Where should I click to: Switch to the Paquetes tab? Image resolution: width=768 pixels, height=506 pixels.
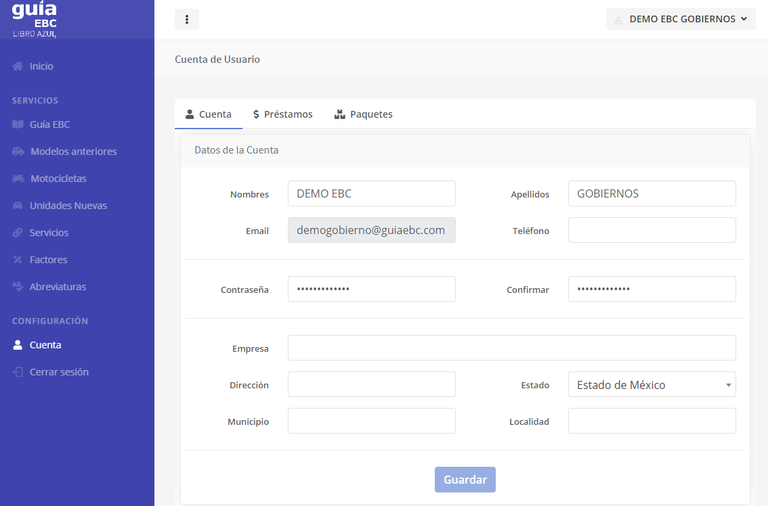point(363,114)
